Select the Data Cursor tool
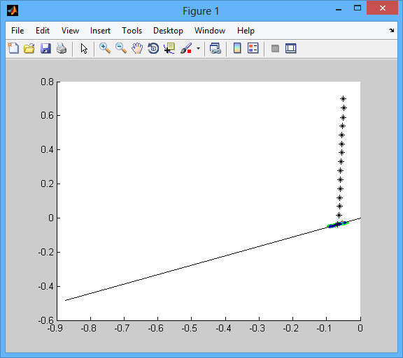The image size is (403, 358). click(x=169, y=48)
